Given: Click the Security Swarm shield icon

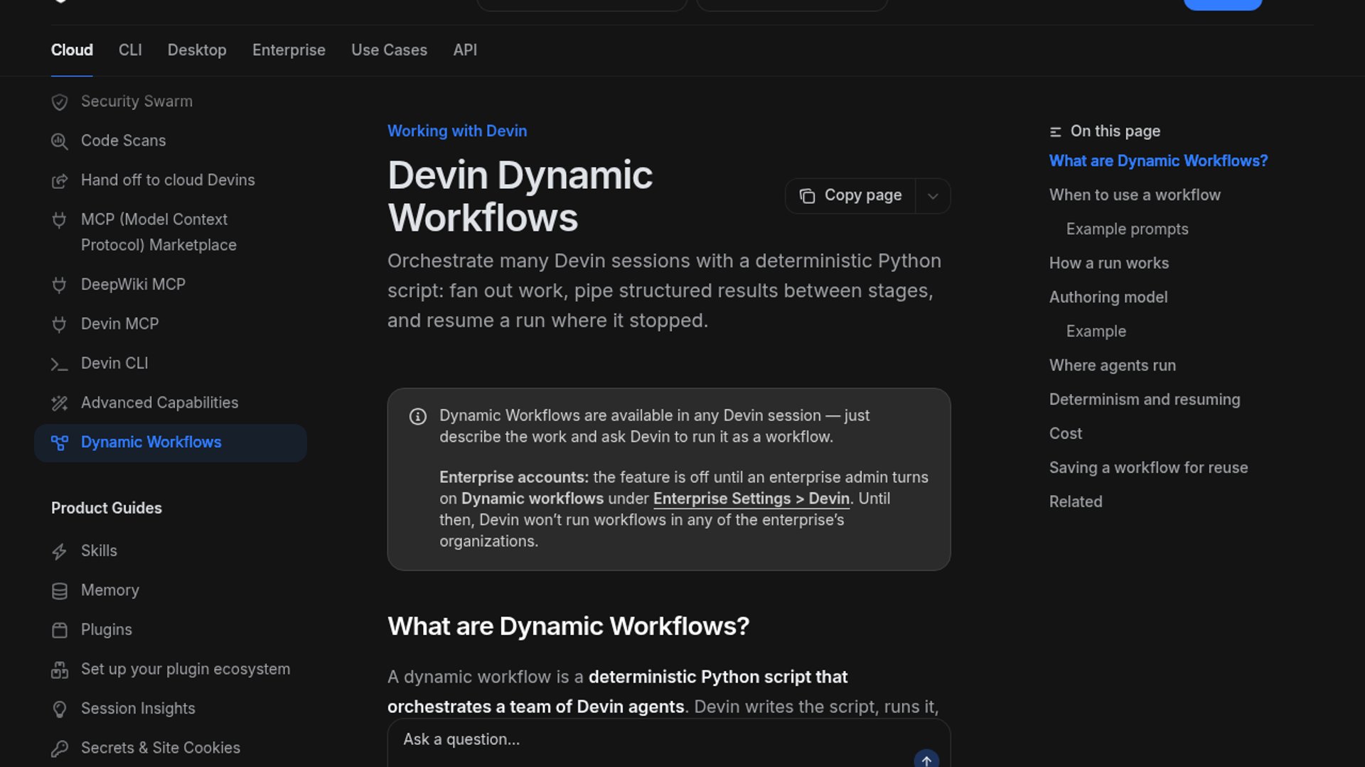Looking at the screenshot, I should (x=60, y=102).
